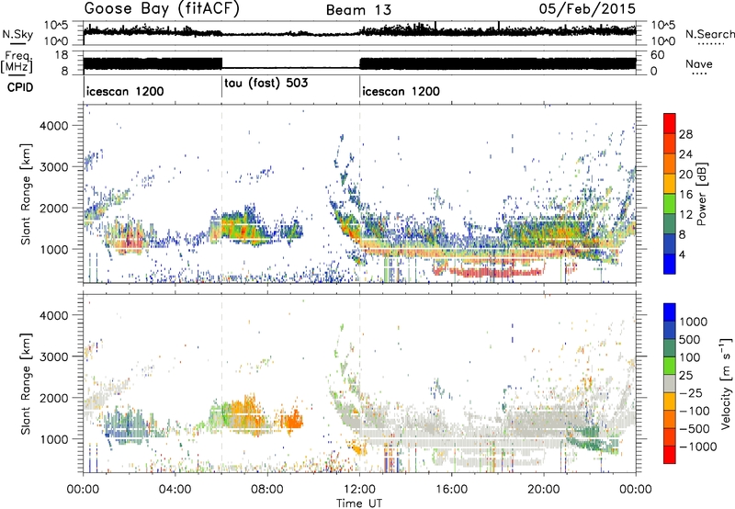
Task: Click the blue bottom segment of Power colorbar
Action: [x=670, y=264]
